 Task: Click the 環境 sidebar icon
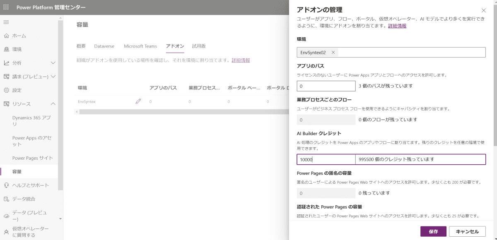(x=6, y=49)
